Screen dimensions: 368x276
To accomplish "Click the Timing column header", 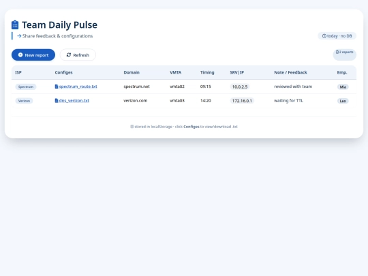I will [207, 72].
